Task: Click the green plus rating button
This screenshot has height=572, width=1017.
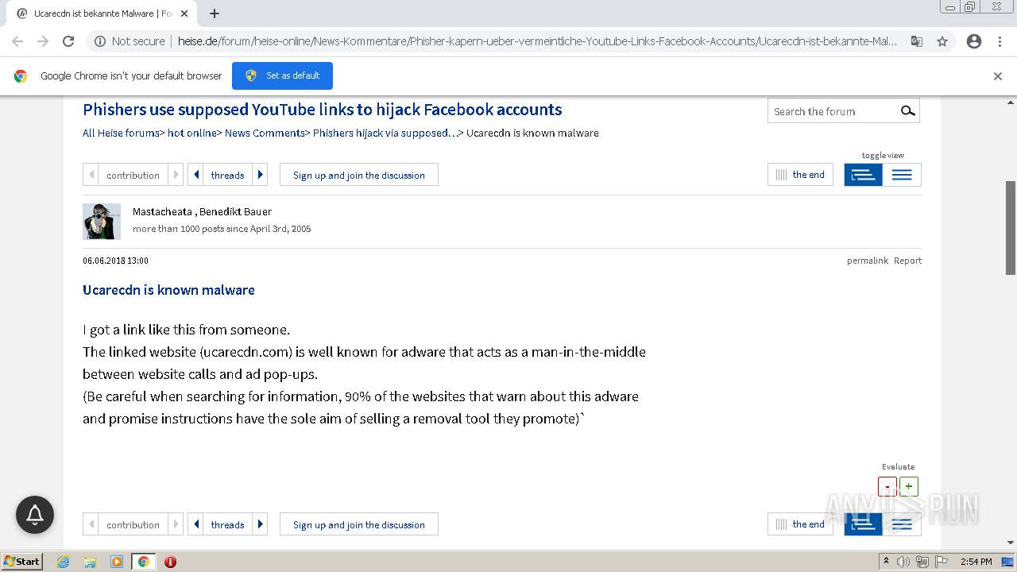Action: pyautogui.click(x=909, y=486)
